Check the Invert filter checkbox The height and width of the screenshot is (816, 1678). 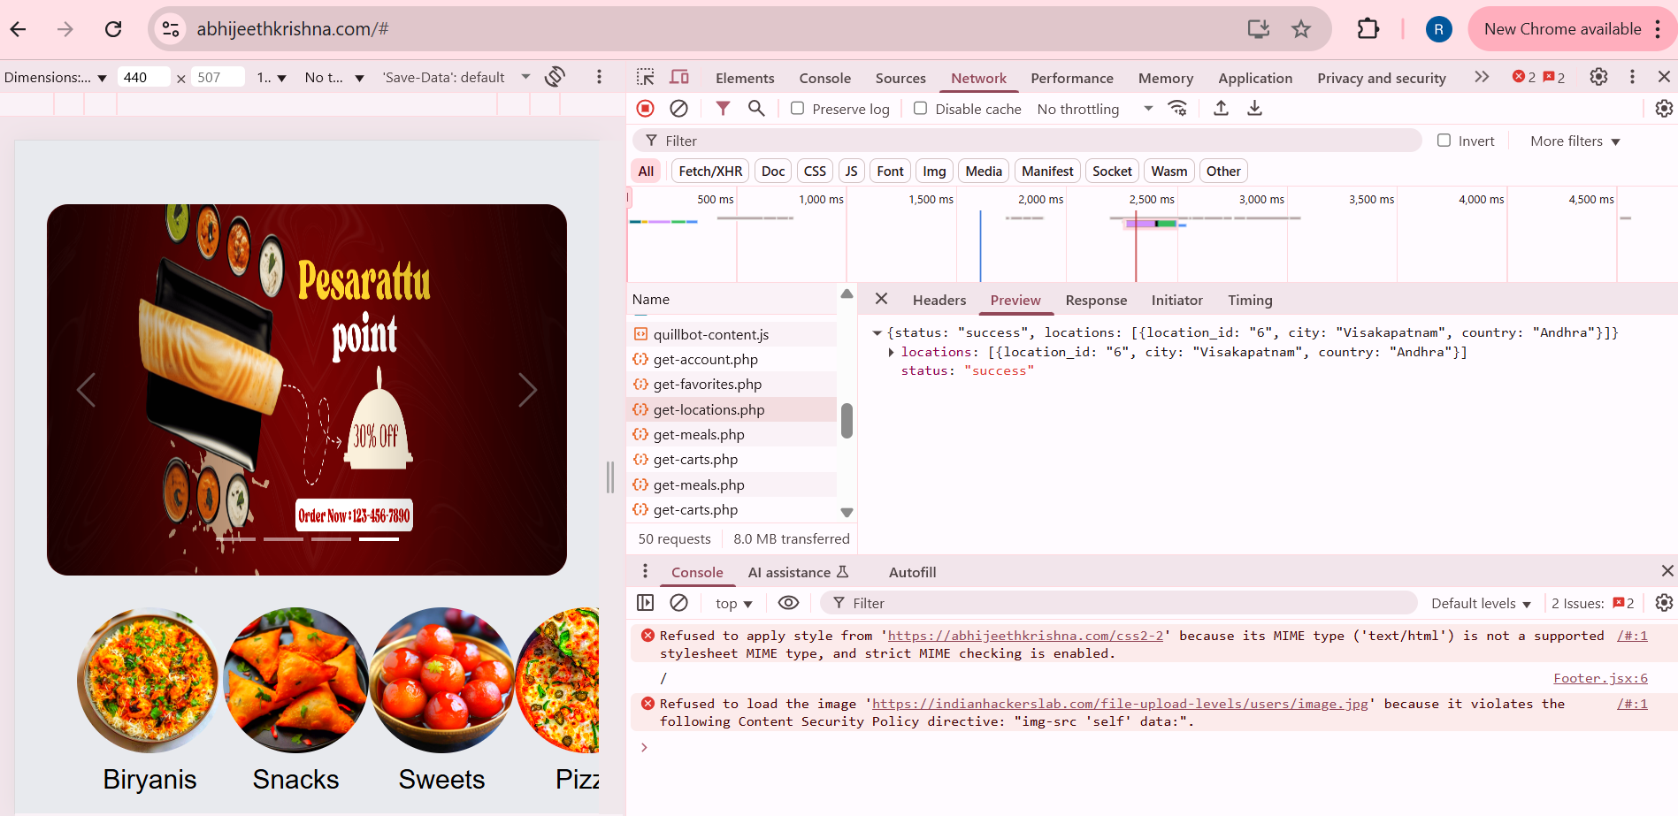click(1443, 140)
